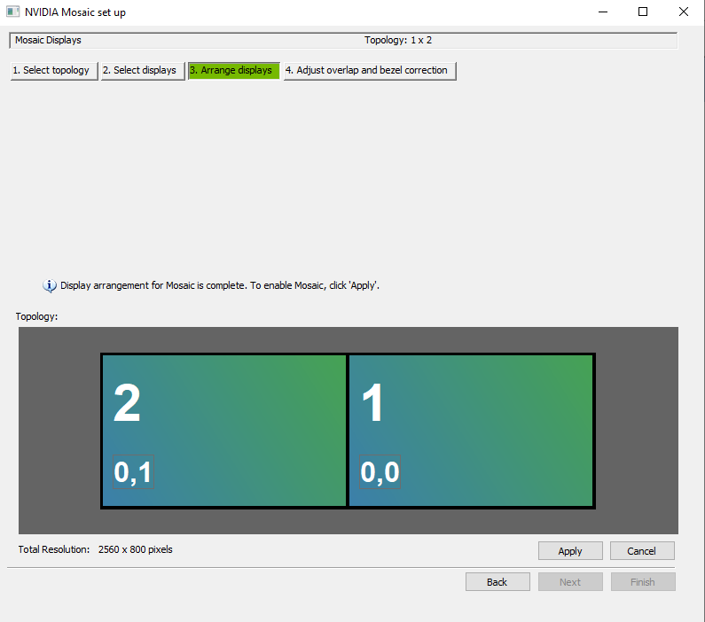Viewport: 705px width, 622px height.
Task: Click the display arrangement complete message
Action: (x=220, y=286)
